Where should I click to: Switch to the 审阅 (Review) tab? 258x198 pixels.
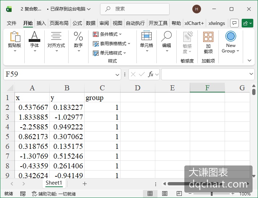point(104,23)
